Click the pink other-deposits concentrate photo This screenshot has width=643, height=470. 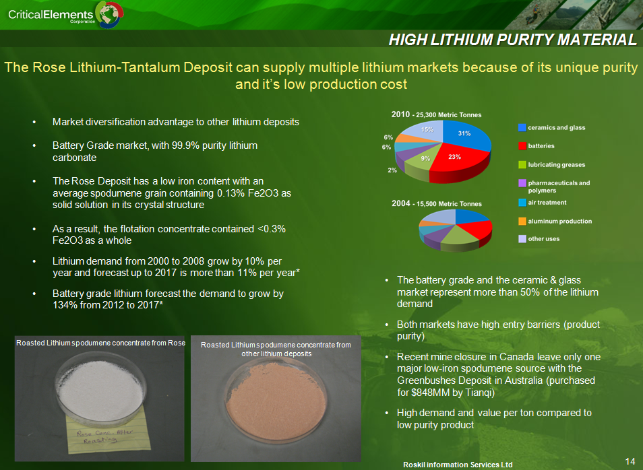pyautogui.click(x=276, y=399)
